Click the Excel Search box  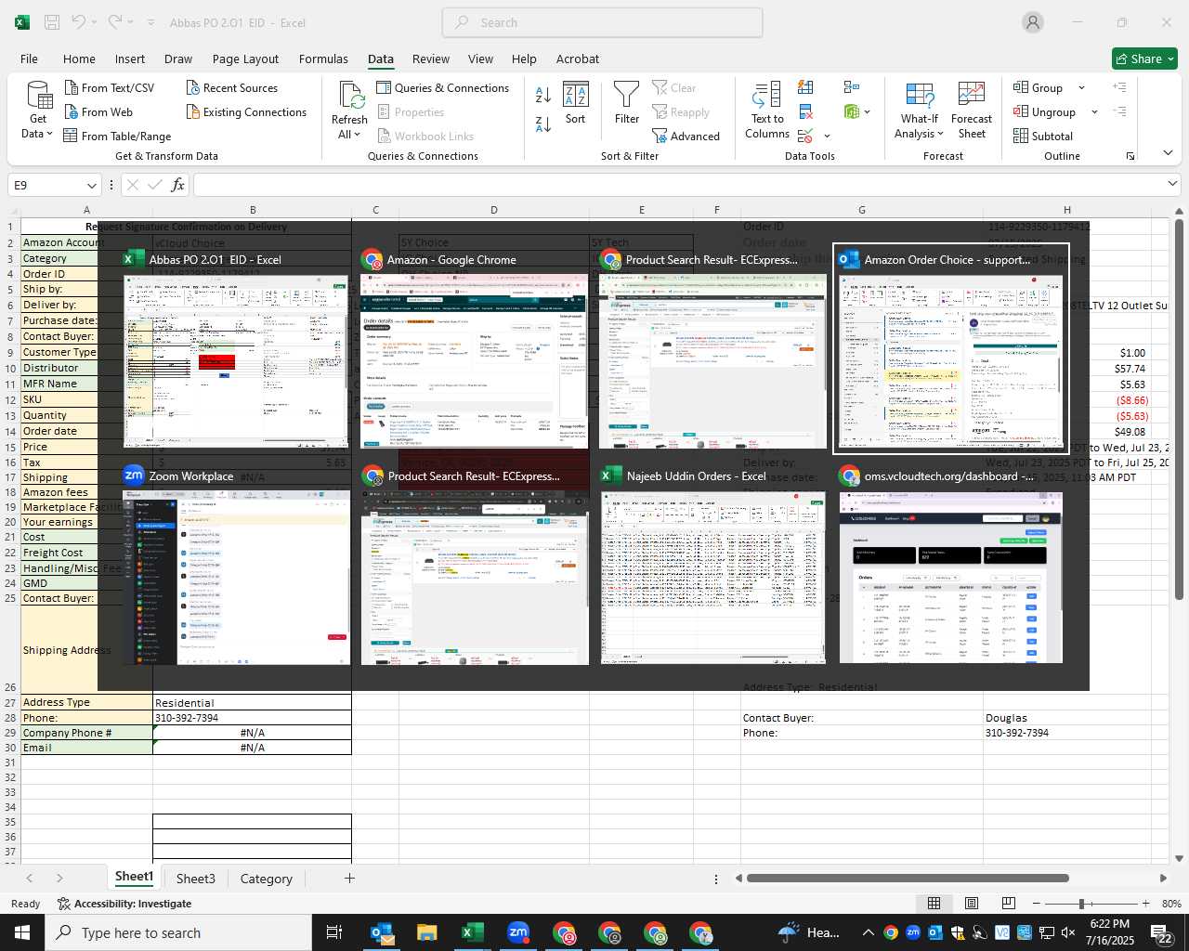pyautogui.click(x=602, y=22)
